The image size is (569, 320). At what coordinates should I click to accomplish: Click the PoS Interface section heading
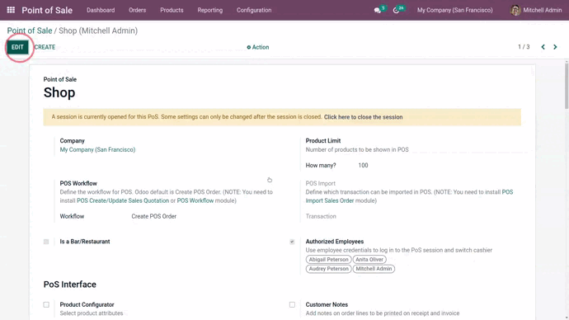pos(69,285)
